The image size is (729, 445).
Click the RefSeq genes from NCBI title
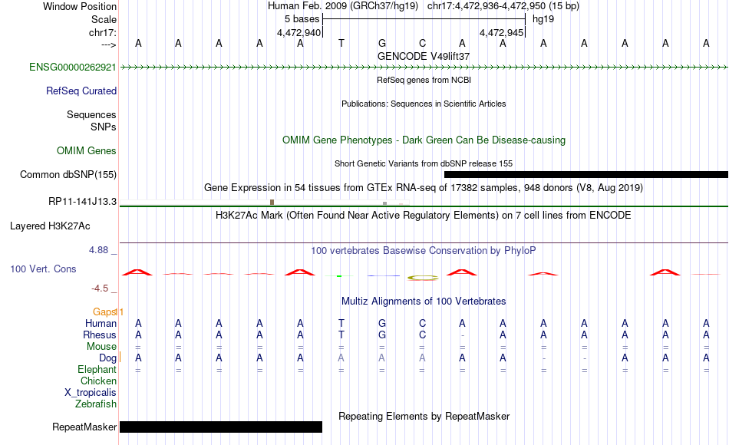(424, 80)
